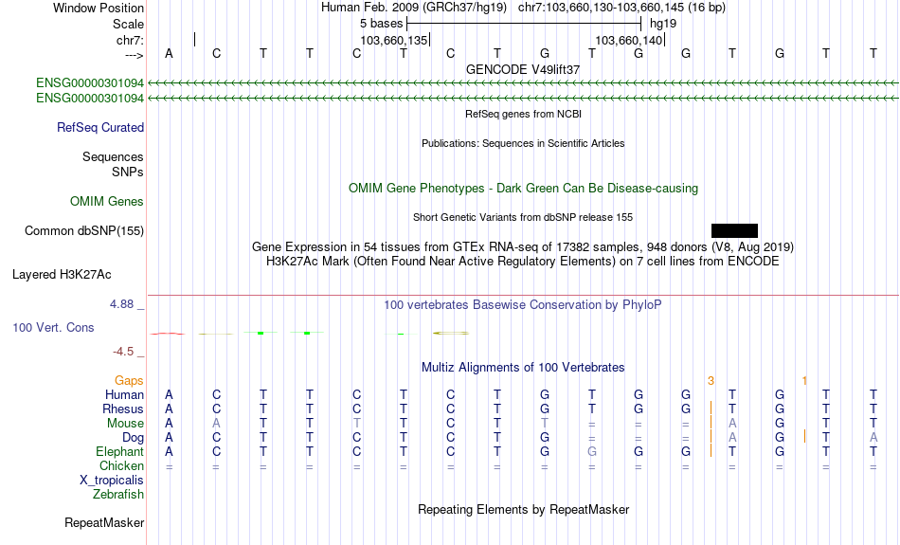Screen dimensions: 900x545
Task: Open Short Genetic Variants dbSNP 155 title
Action: click(523, 217)
